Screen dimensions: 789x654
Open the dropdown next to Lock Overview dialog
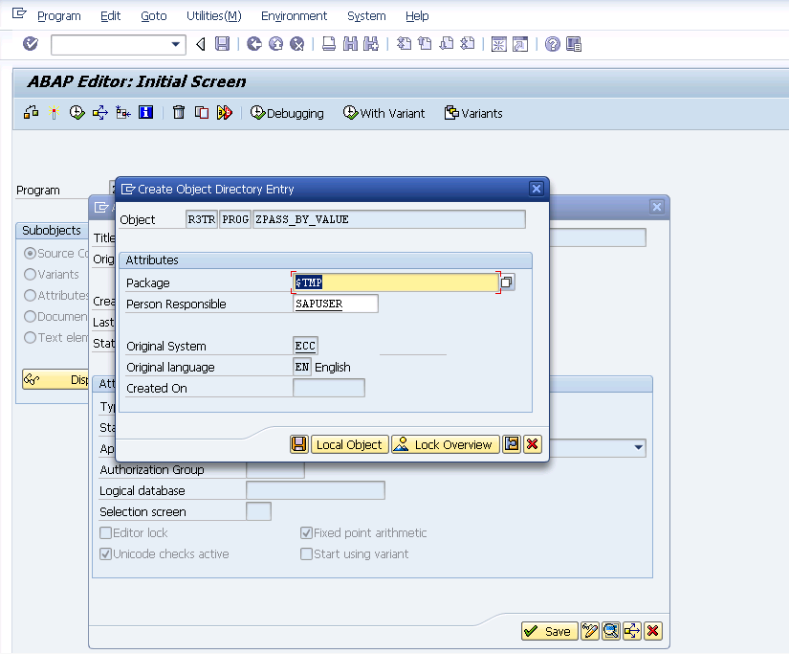point(513,443)
